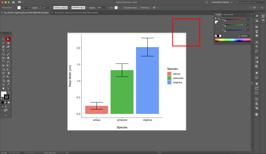266x154 pixels.
Task: Open the stroke weight dropdown
Action: (x=50, y=8)
